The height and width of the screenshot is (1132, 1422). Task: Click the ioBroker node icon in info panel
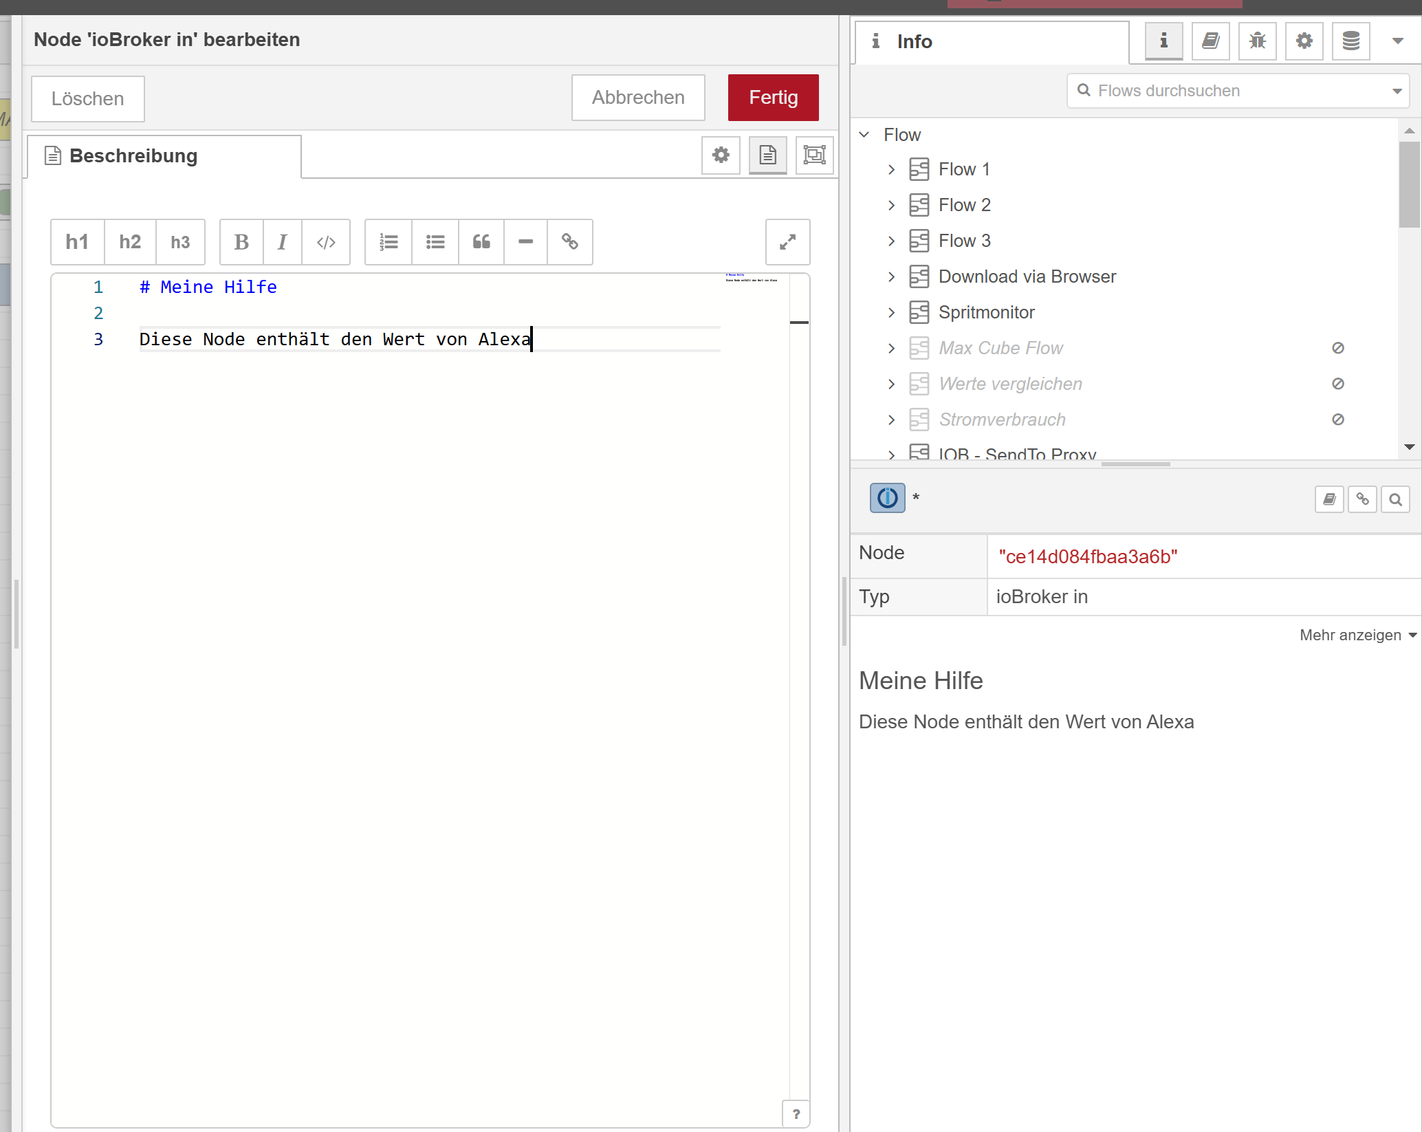coord(888,498)
